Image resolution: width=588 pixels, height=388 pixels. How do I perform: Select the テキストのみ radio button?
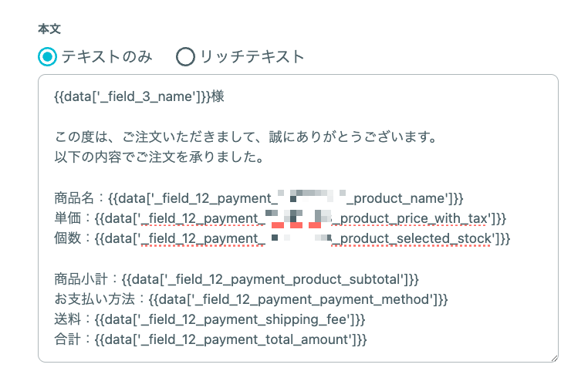tap(48, 57)
